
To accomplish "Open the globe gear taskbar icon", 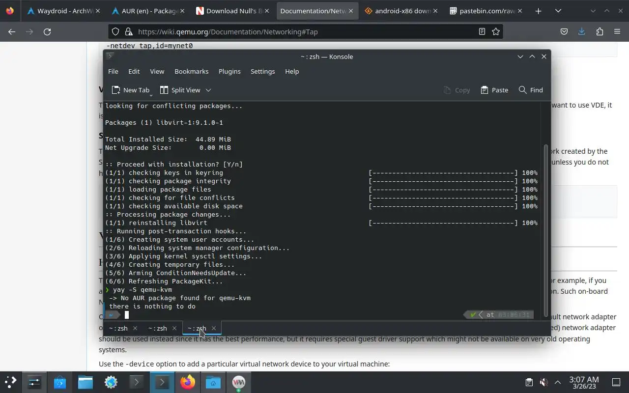I will click(x=111, y=382).
